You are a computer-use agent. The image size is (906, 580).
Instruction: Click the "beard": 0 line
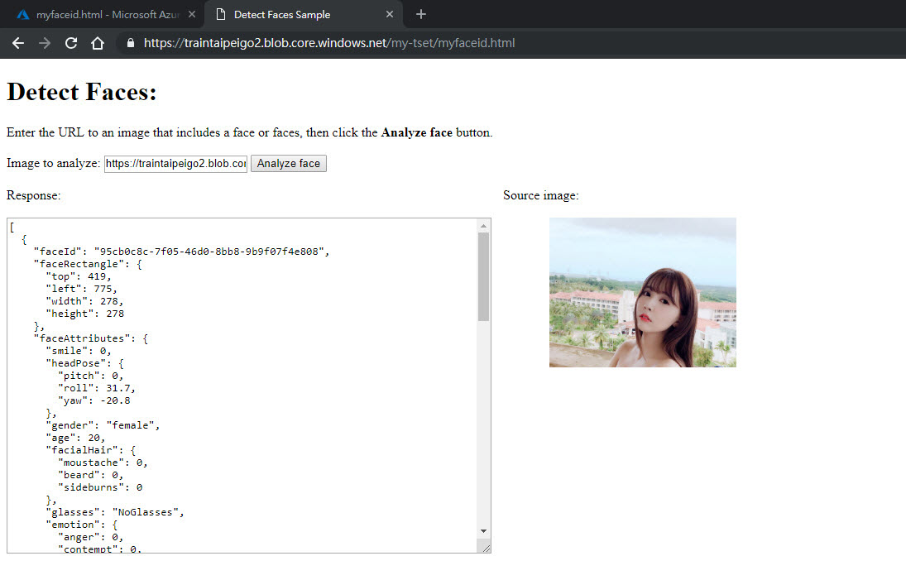click(91, 476)
